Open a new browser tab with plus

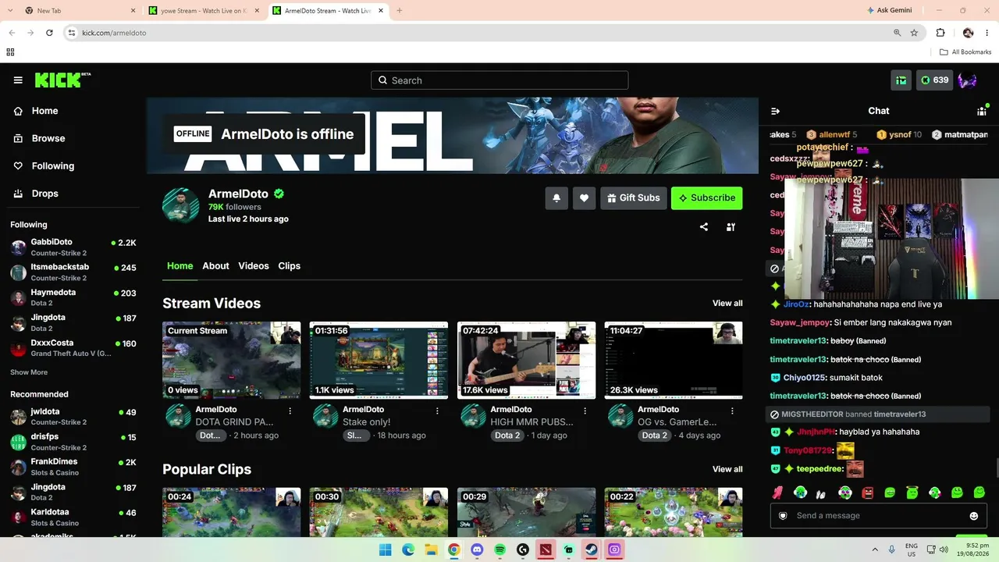point(400,11)
